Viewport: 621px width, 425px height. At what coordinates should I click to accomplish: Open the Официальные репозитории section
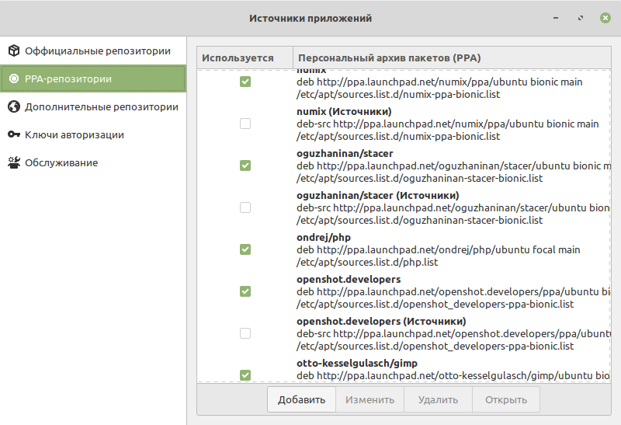[x=97, y=51]
